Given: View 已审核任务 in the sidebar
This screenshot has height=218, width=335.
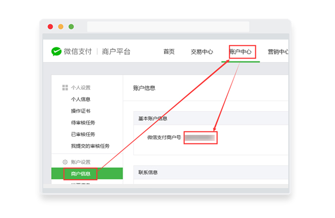Looking at the screenshot, I should pos(83,134).
